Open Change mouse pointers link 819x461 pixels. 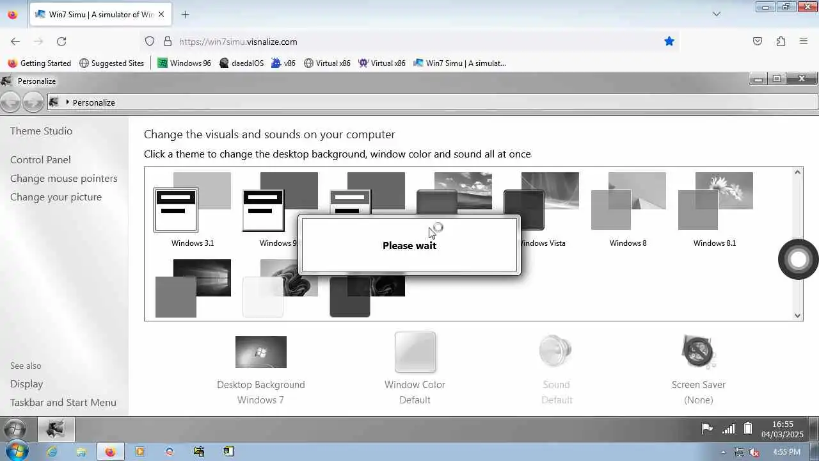pyautogui.click(x=64, y=178)
